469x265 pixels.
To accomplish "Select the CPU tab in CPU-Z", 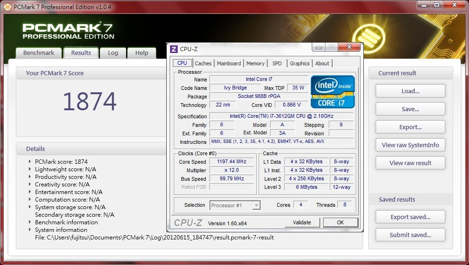I will 182,63.
